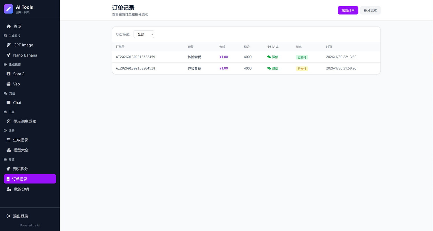Viewport: 433px width, 231px height.
Task: Switch to the 充值订单 tab
Action: tap(348, 10)
